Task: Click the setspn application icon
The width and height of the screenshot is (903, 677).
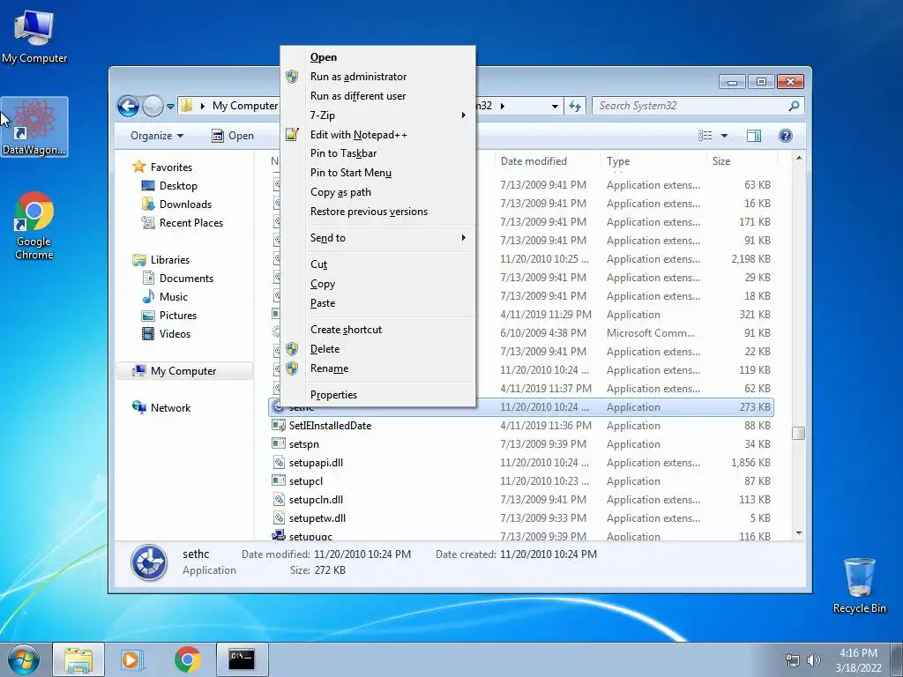Action: coord(278,444)
